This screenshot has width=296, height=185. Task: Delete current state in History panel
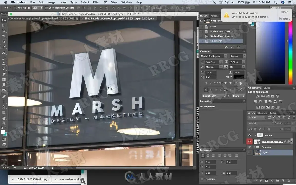pos(238,47)
